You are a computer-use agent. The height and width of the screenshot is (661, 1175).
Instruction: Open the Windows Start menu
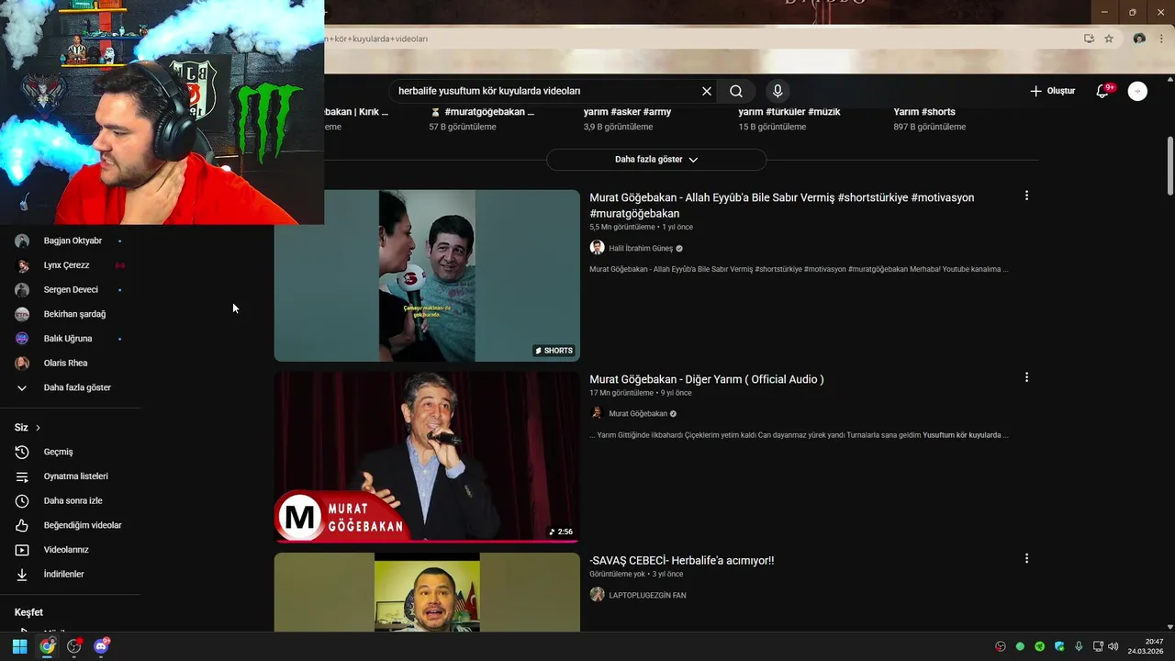tap(19, 646)
